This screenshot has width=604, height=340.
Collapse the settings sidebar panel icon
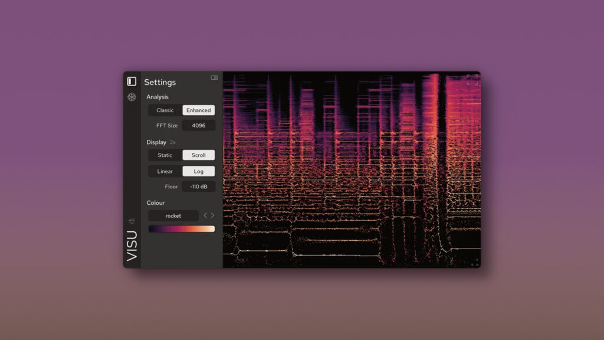132,81
